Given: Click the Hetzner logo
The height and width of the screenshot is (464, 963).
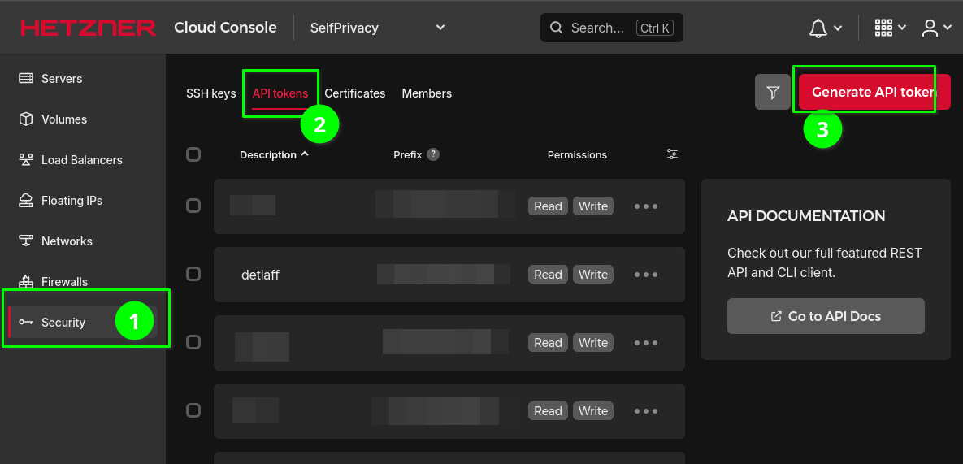Looking at the screenshot, I should coord(88,28).
